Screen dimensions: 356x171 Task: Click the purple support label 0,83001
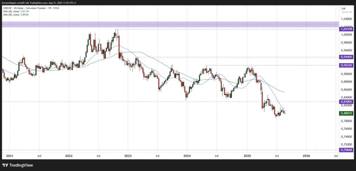coord(346,102)
